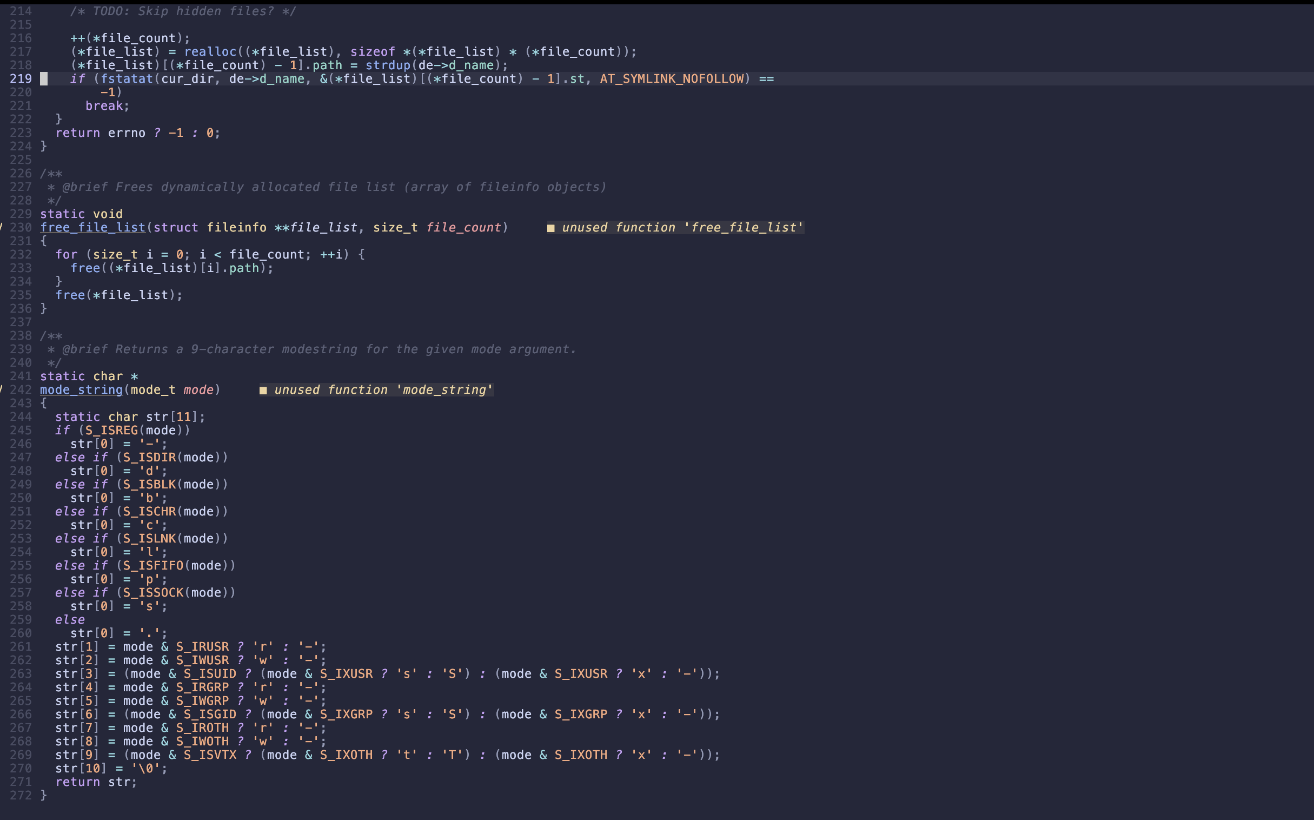Click the gutter sign beside line 230
Image resolution: width=1314 pixels, height=820 pixels.
(x=2, y=227)
